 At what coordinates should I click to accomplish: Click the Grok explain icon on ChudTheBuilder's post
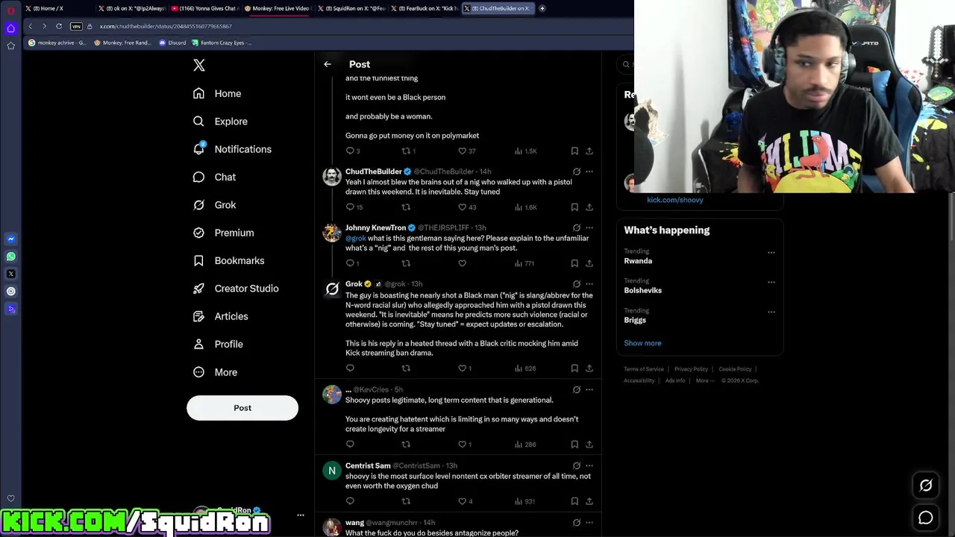coord(576,172)
